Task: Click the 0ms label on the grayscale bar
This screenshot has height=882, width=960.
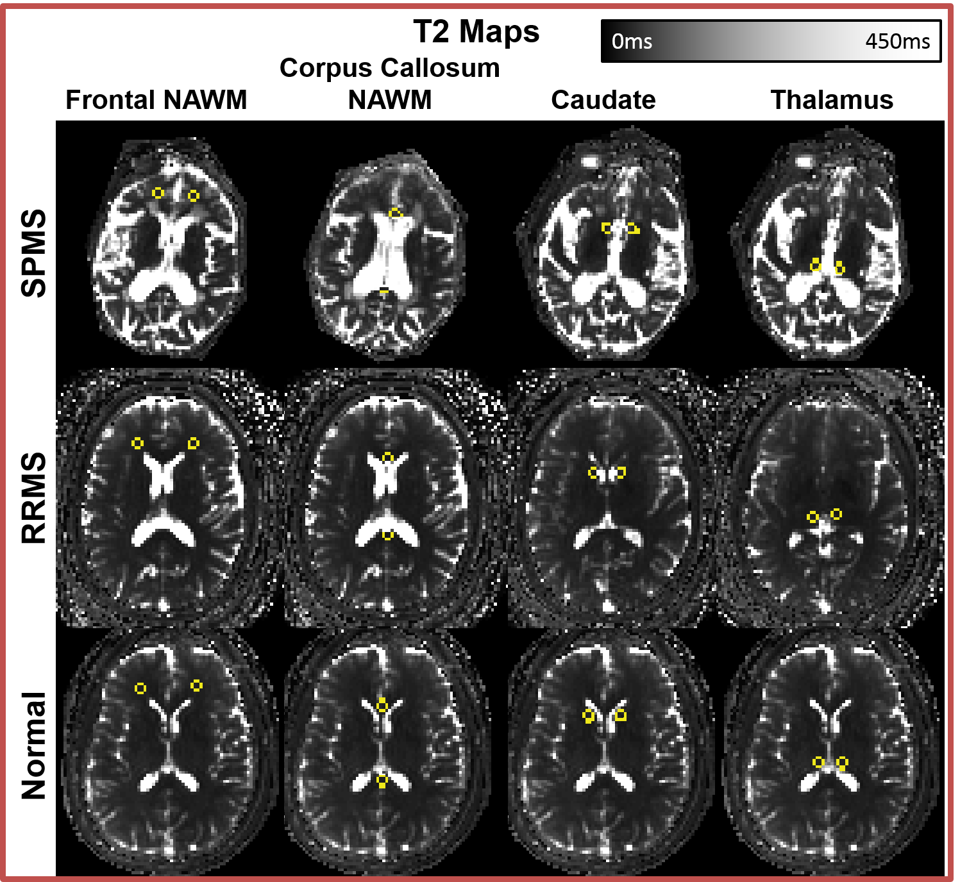Action: (632, 42)
